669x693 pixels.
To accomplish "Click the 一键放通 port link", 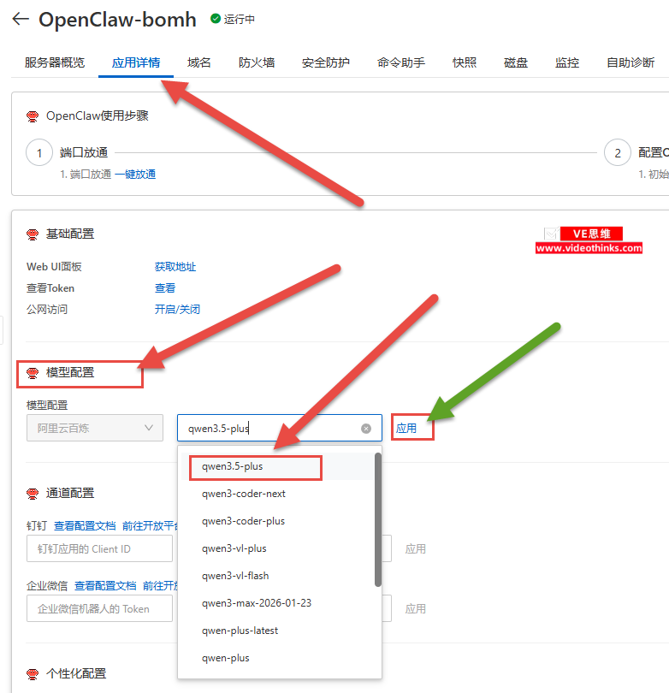I will (135, 175).
